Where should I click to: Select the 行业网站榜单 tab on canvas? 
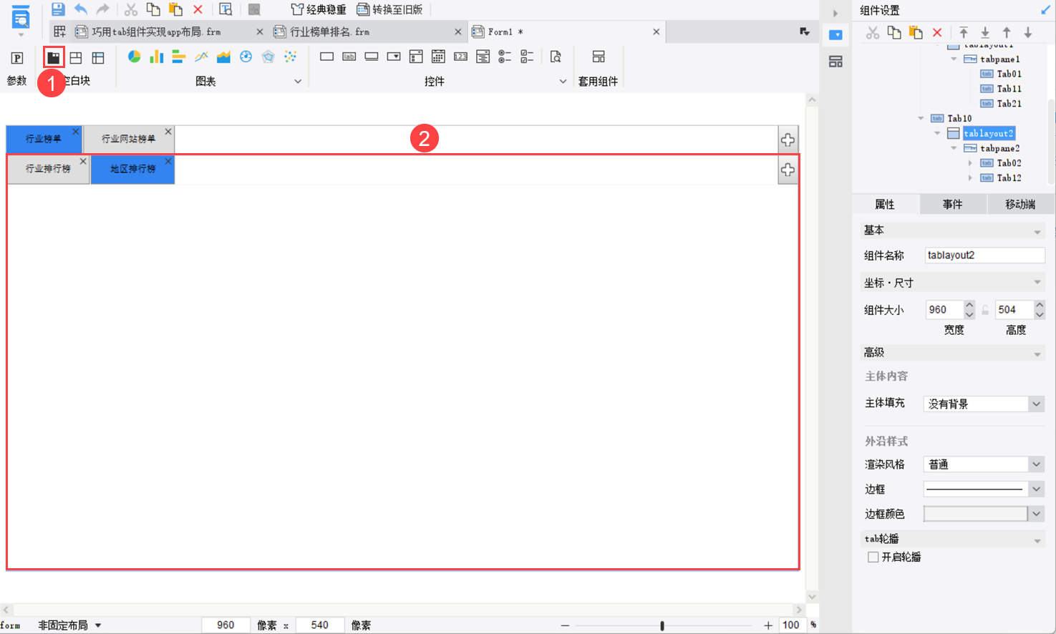click(128, 139)
